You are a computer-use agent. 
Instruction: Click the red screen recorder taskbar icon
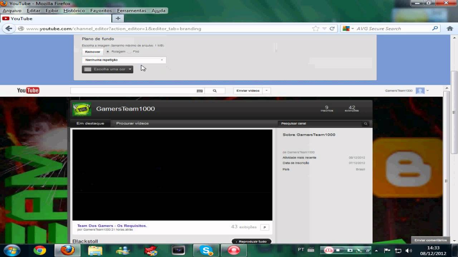click(x=234, y=250)
